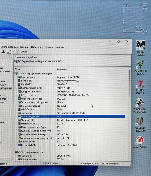
Task: Select the highlighted Объем видеоОЗУ row
Action: [x=71, y=116]
